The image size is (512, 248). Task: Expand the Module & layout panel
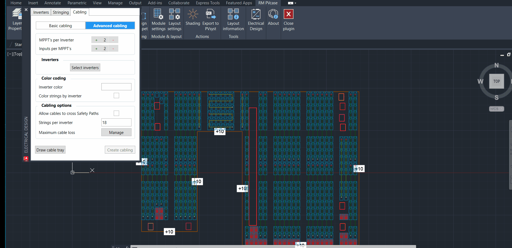coord(167,37)
